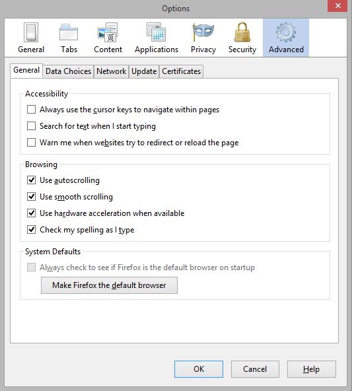Open the Applications options pane icon
Viewport: 352px width, 391px height.
click(157, 38)
